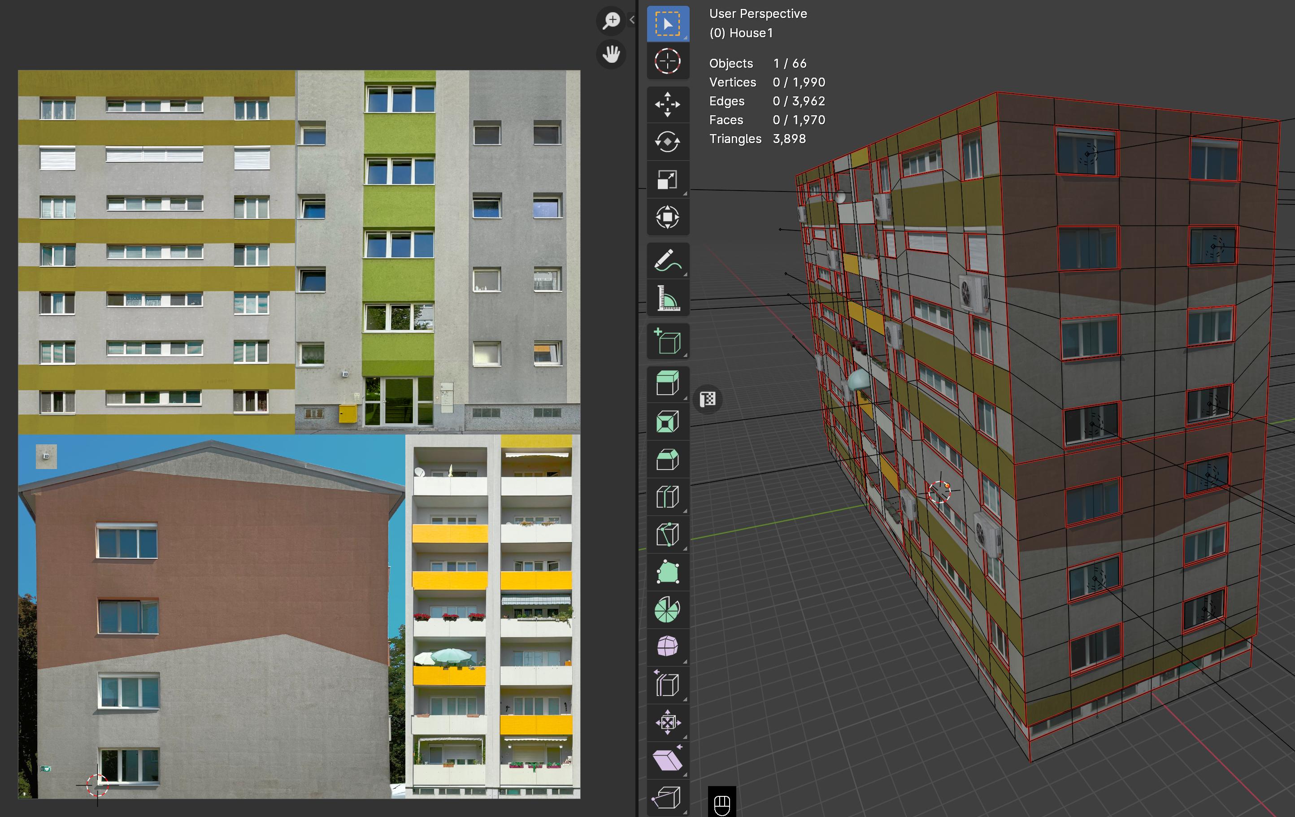Select the Select Box tool
The image size is (1295, 817).
pos(667,24)
